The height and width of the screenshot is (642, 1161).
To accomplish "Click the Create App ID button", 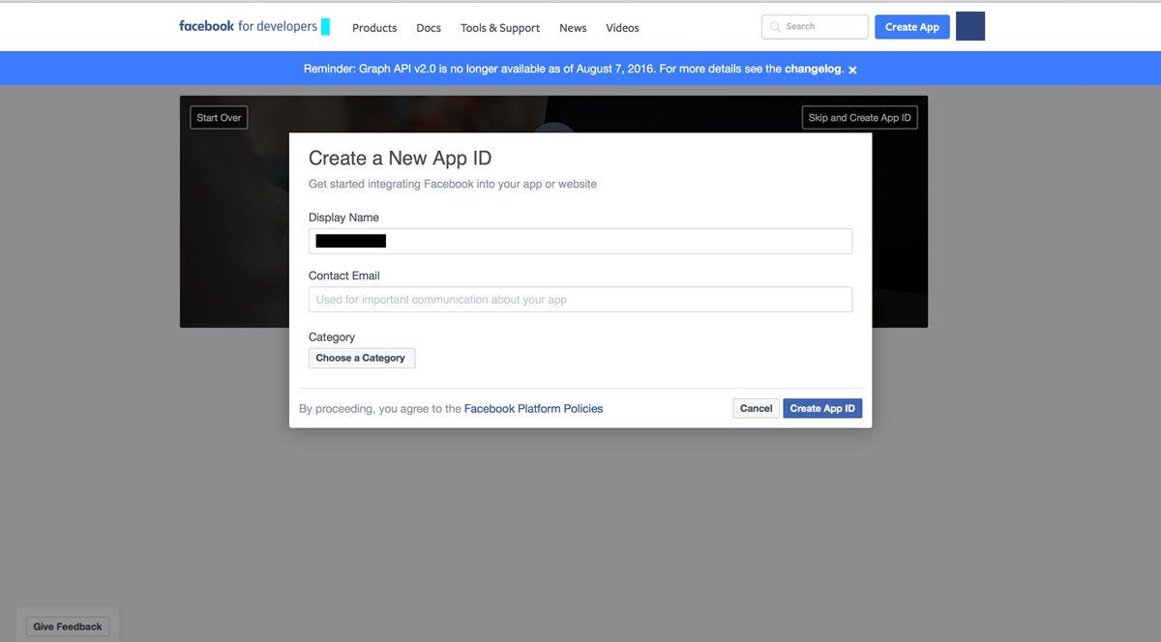I will tap(822, 408).
